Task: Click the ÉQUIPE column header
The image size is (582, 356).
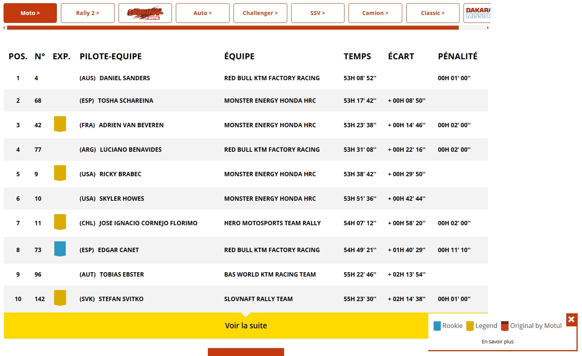Action: [239, 57]
